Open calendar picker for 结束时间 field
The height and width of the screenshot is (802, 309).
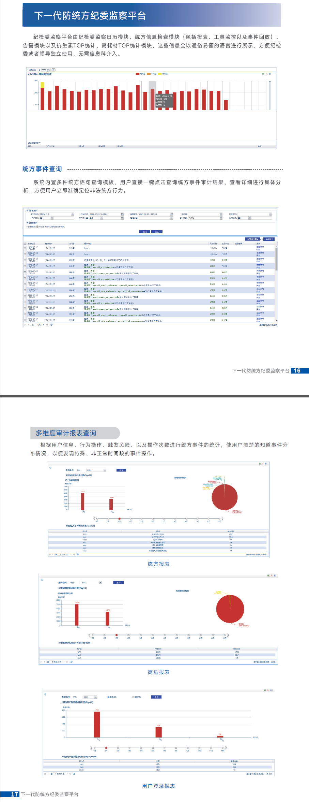point(172,214)
